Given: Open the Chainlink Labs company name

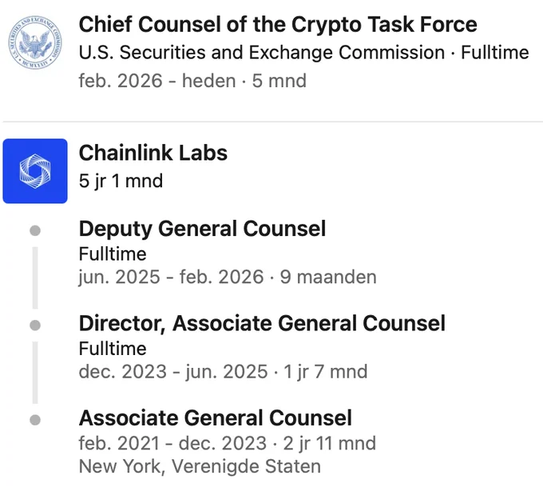Looking at the screenshot, I should click(x=153, y=153).
